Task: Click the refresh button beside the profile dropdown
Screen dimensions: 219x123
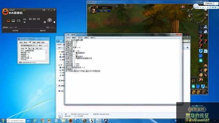Action: [40, 46]
